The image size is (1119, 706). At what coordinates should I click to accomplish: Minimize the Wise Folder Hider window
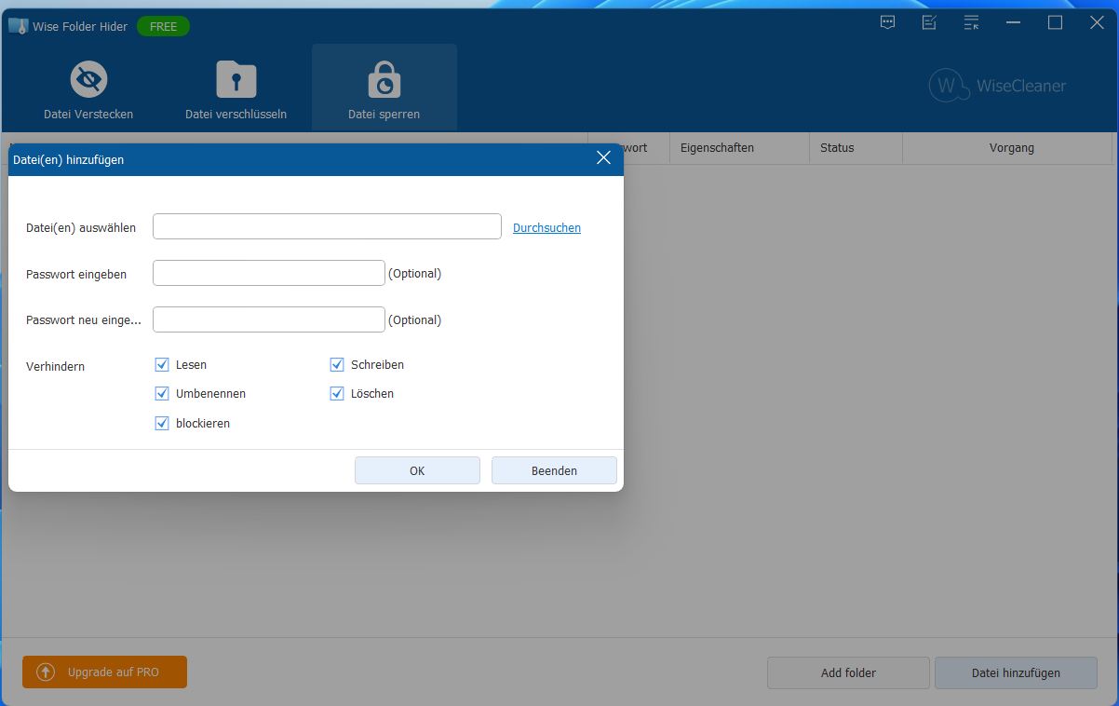(x=1013, y=22)
